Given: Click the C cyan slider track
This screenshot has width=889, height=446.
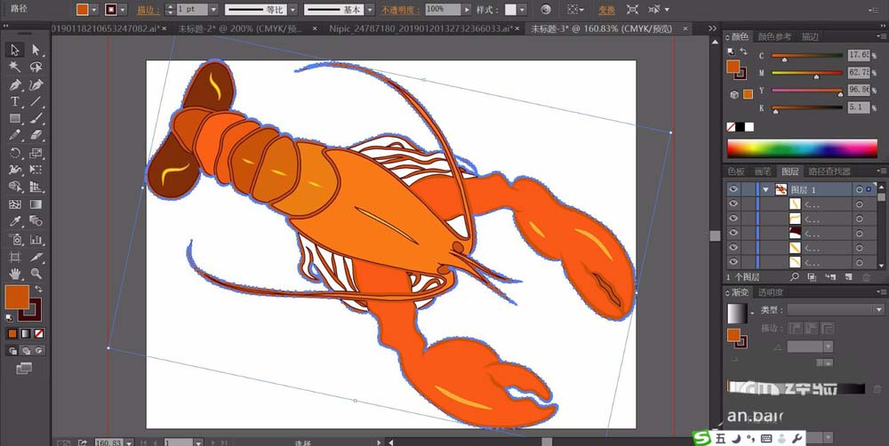Looking at the screenshot, I should coord(807,56).
